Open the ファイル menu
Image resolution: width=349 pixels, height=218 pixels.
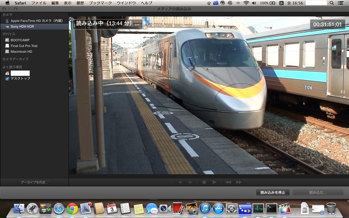(x=39, y=3)
